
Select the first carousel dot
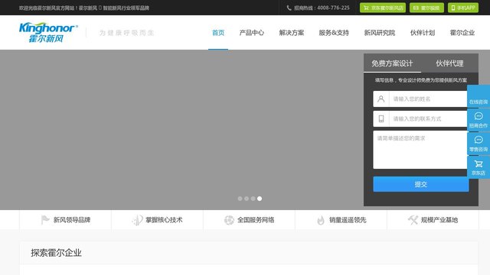pyautogui.click(x=240, y=199)
